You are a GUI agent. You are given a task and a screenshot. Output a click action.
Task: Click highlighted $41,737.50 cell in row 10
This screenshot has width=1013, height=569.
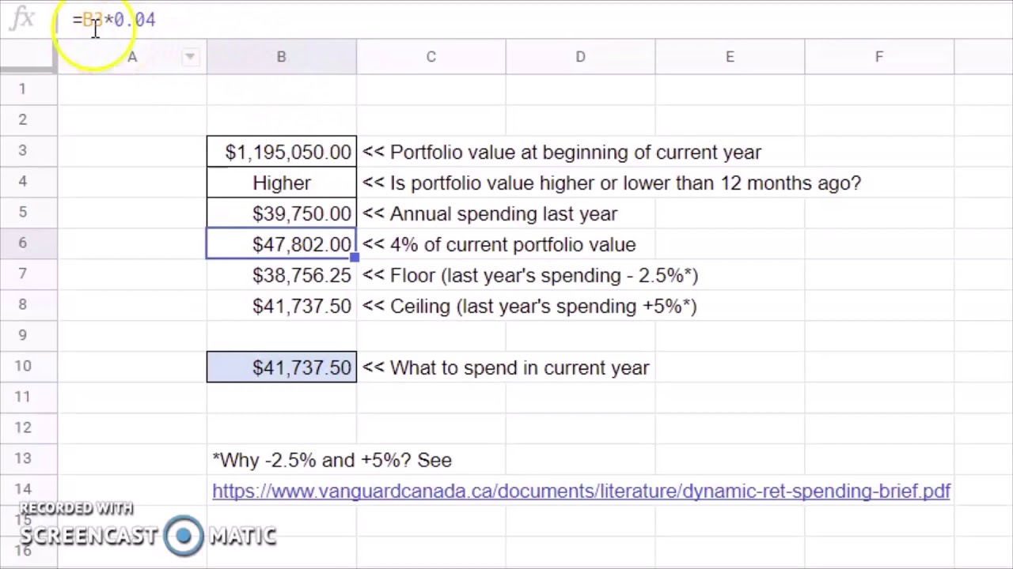click(282, 367)
